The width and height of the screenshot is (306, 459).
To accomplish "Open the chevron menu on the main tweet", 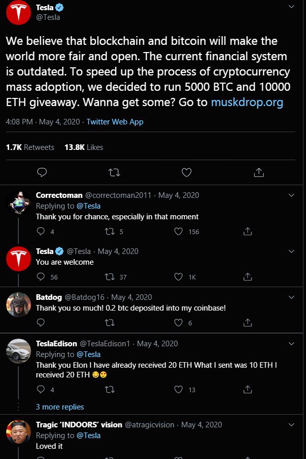I will pyautogui.click(x=291, y=7).
